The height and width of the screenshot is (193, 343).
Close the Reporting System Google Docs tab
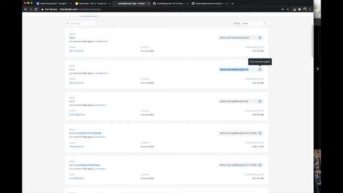(x=71, y=4)
